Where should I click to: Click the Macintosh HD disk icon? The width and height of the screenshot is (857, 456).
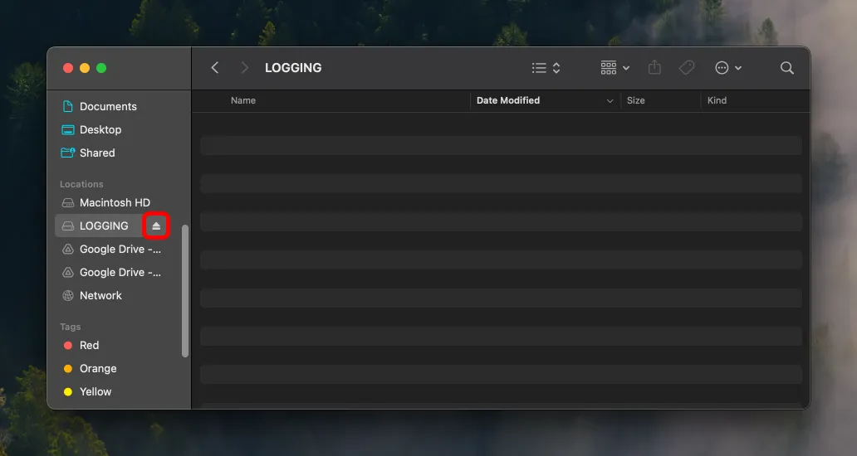click(68, 203)
